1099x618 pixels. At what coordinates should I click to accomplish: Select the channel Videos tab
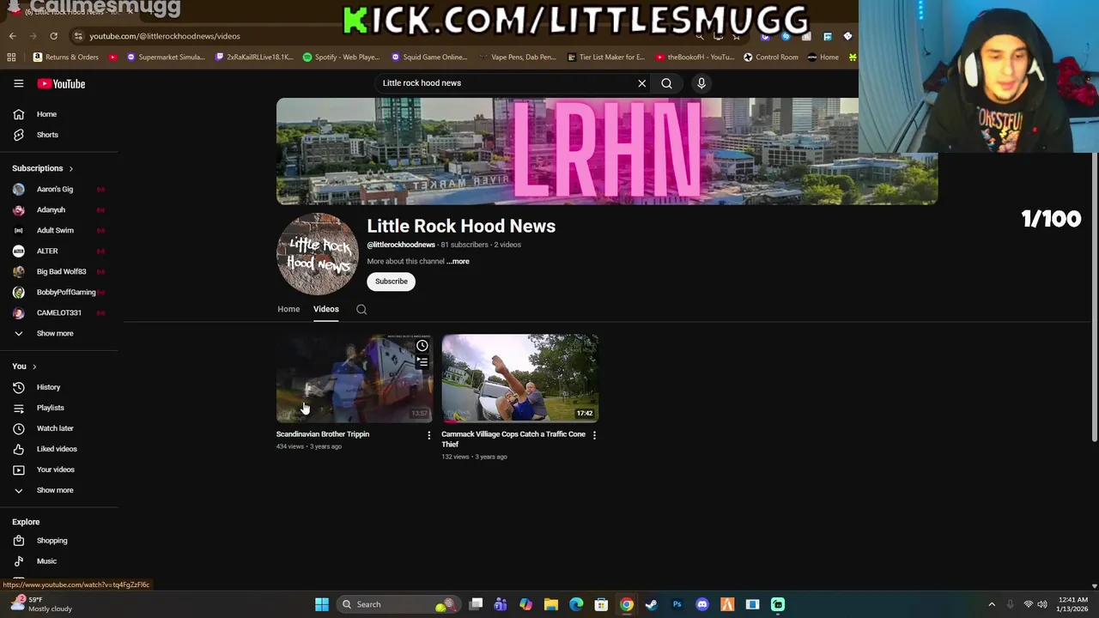(x=325, y=309)
